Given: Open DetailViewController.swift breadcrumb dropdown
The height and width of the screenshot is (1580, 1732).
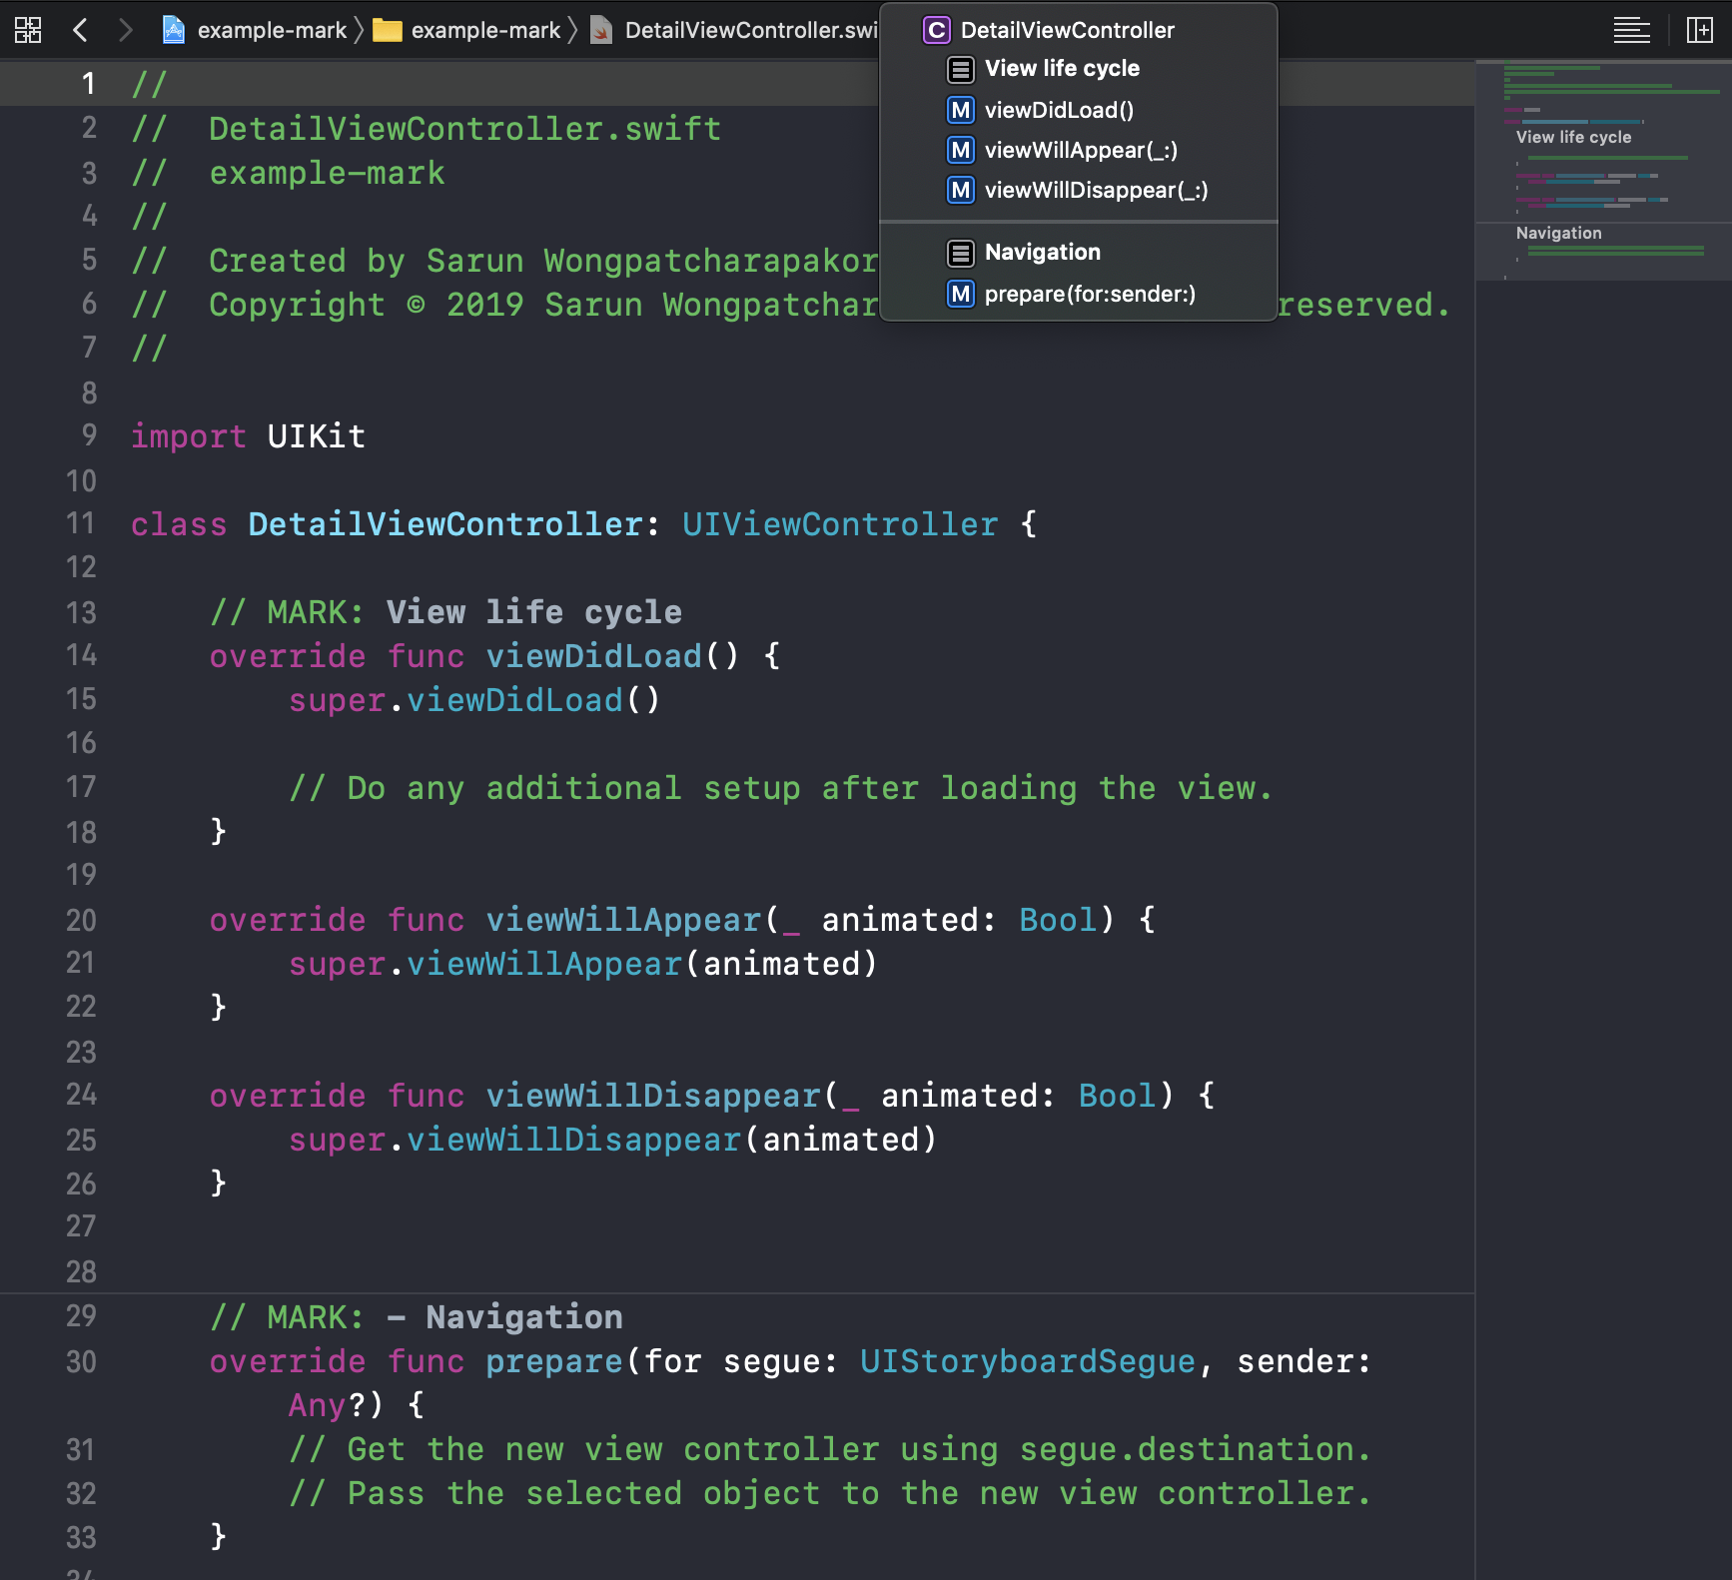Looking at the screenshot, I should pyautogui.click(x=750, y=30).
